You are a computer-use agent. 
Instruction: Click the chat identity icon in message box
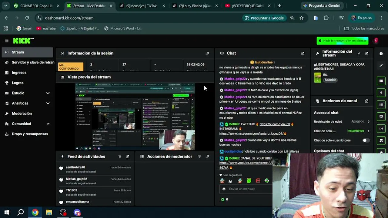[x=224, y=189]
